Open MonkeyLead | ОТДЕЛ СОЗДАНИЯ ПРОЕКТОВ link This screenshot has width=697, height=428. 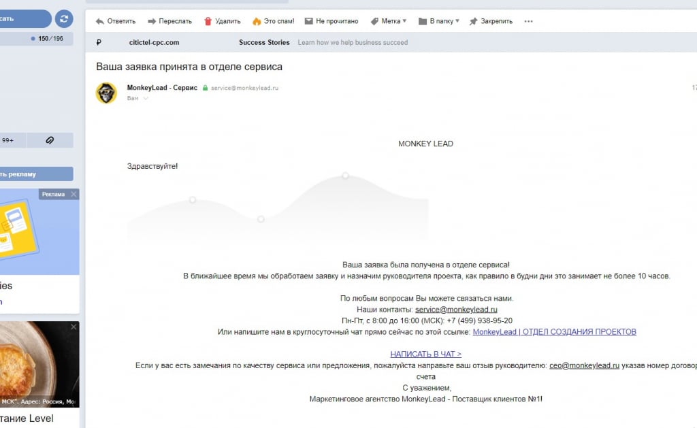554,331
